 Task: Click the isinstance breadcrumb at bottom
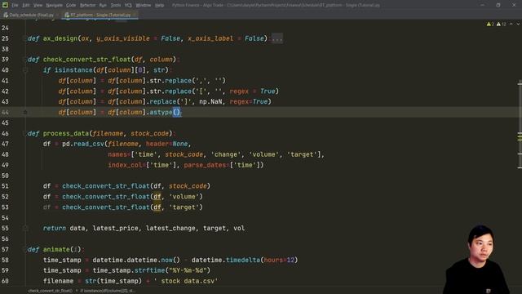pyautogui.click(x=108, y=291)
